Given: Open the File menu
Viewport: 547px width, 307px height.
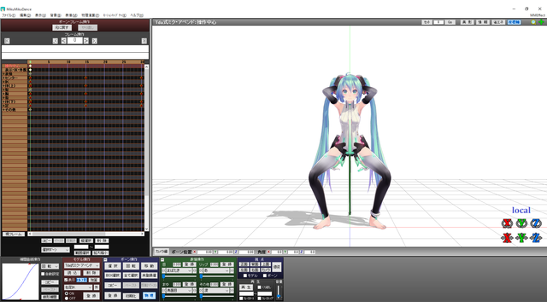Looking at the screenshot, I should (9, 15).
